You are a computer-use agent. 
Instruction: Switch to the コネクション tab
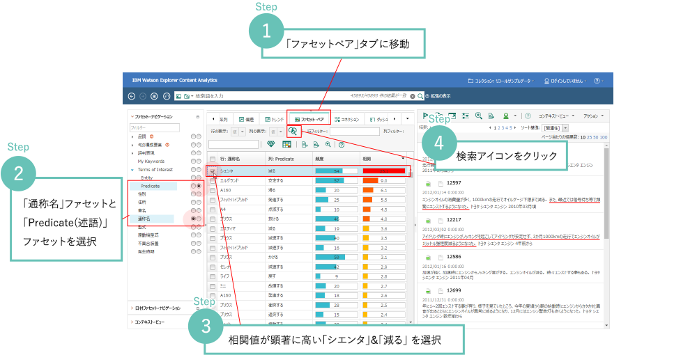[347, 119]
